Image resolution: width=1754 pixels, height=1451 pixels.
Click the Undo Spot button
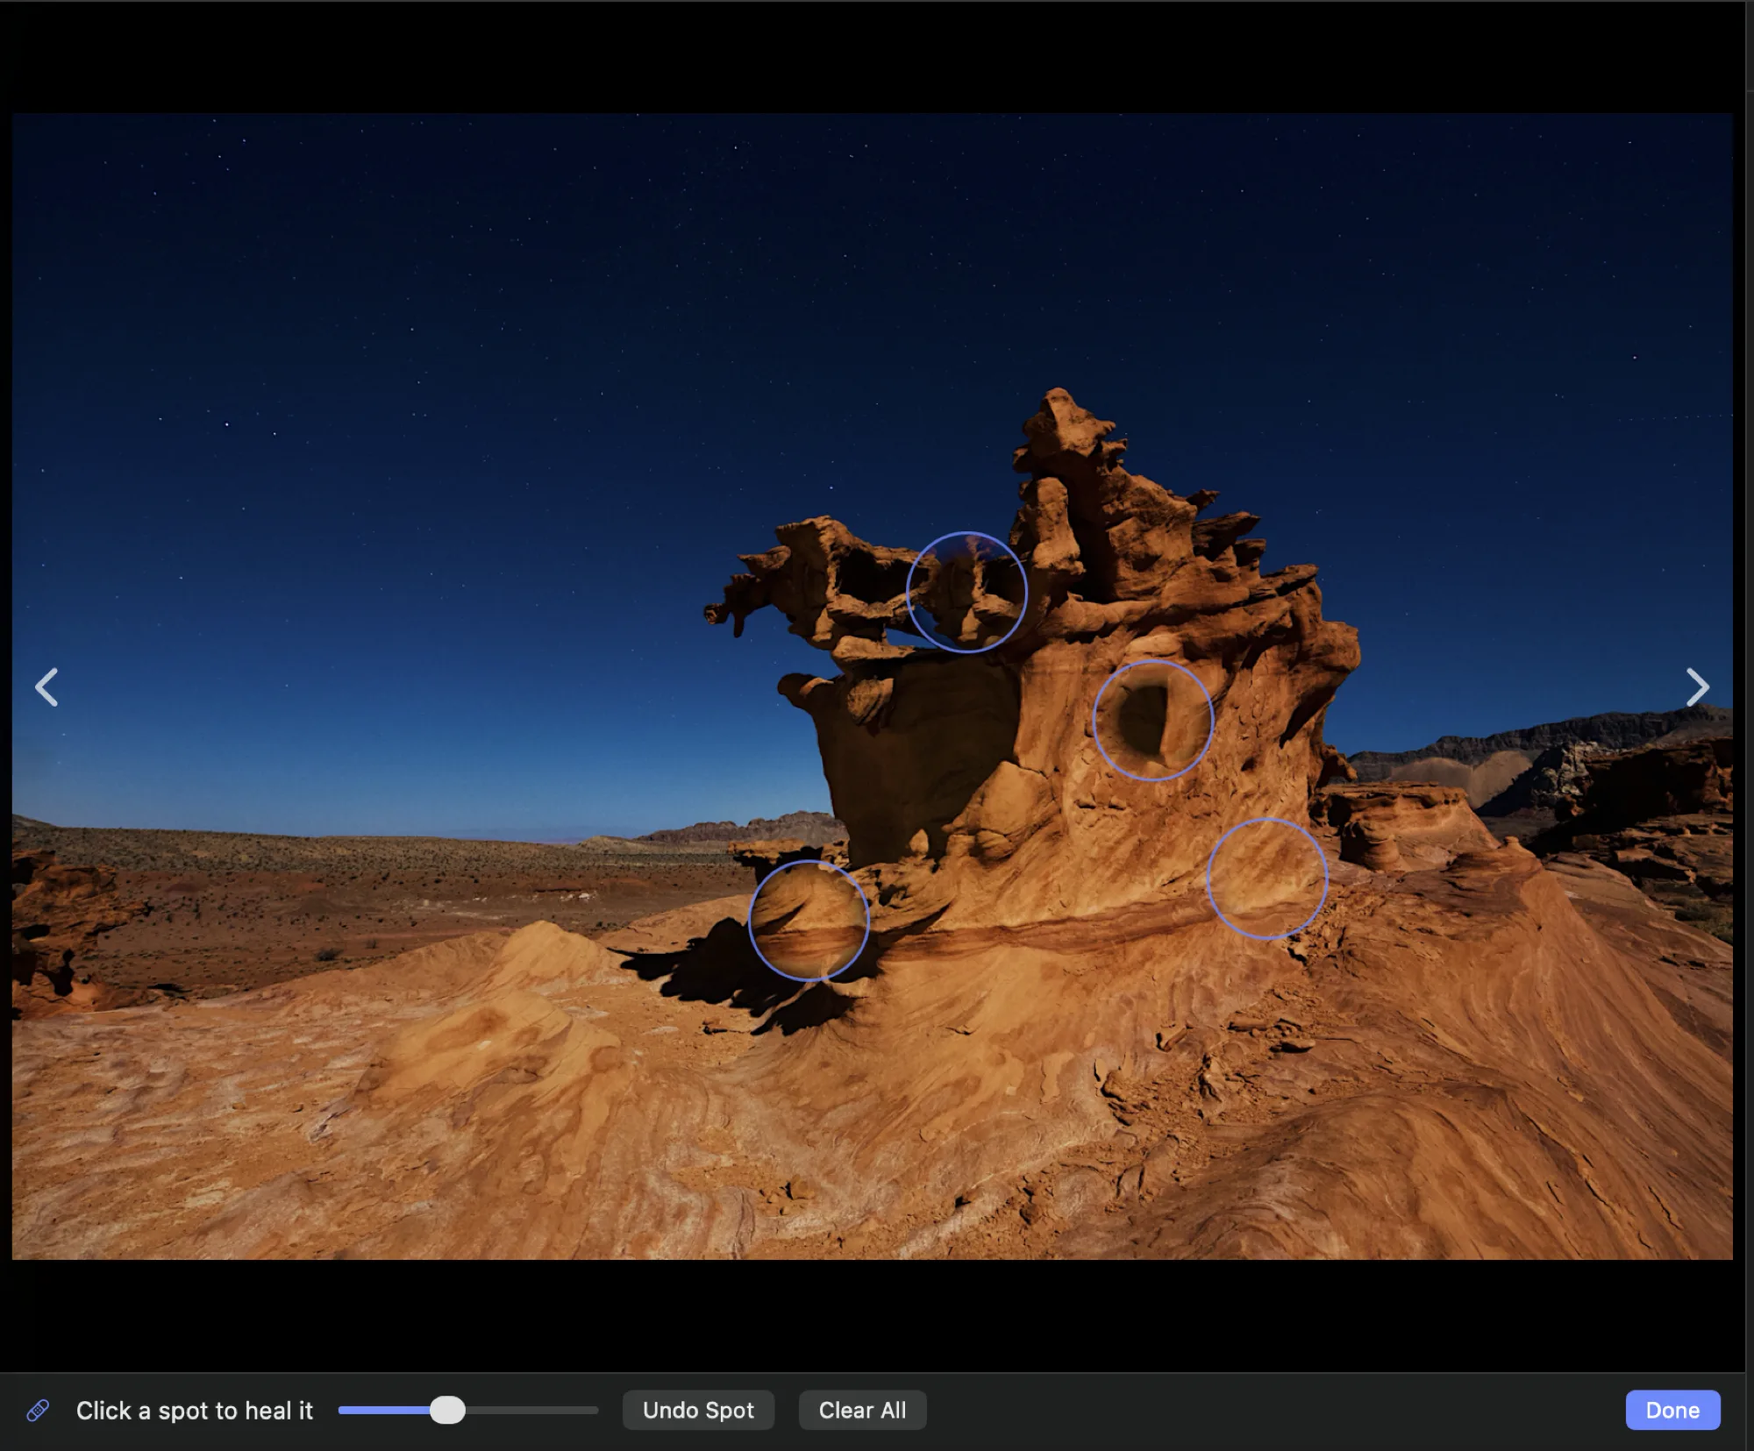coord(698,1410)
